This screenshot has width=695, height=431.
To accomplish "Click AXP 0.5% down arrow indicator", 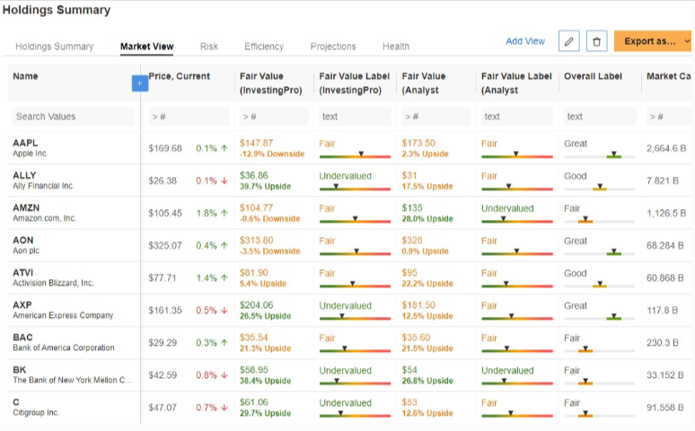I will (224, 311).
